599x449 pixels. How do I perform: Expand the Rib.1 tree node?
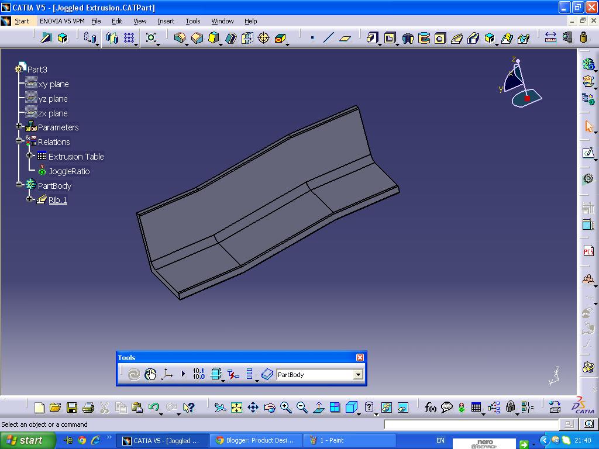(x=29, y=199)
